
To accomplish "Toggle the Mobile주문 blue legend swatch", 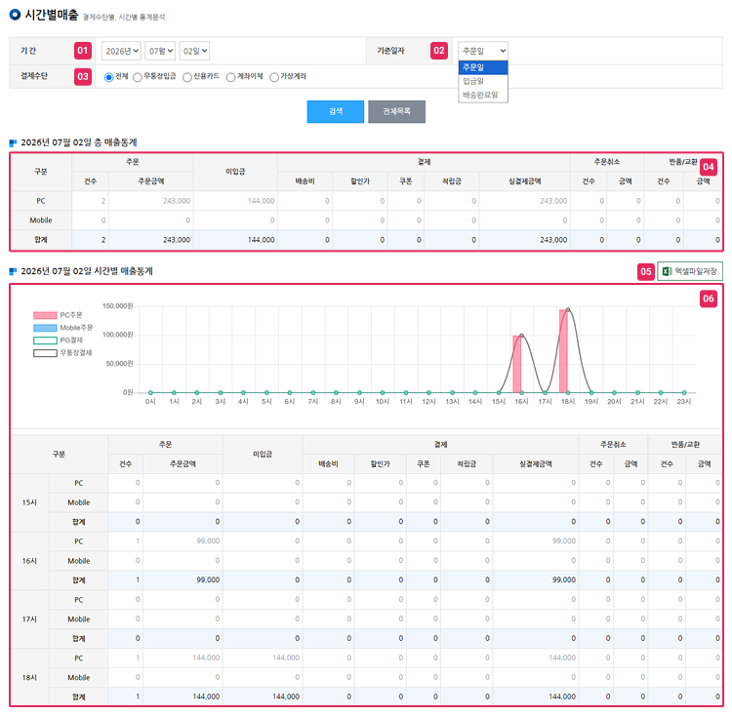I will coord(45,328).
